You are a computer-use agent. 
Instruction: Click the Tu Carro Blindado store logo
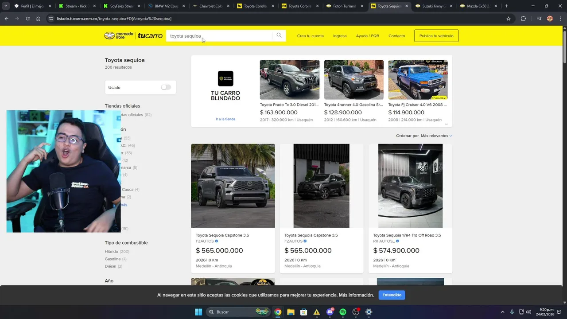225,78
